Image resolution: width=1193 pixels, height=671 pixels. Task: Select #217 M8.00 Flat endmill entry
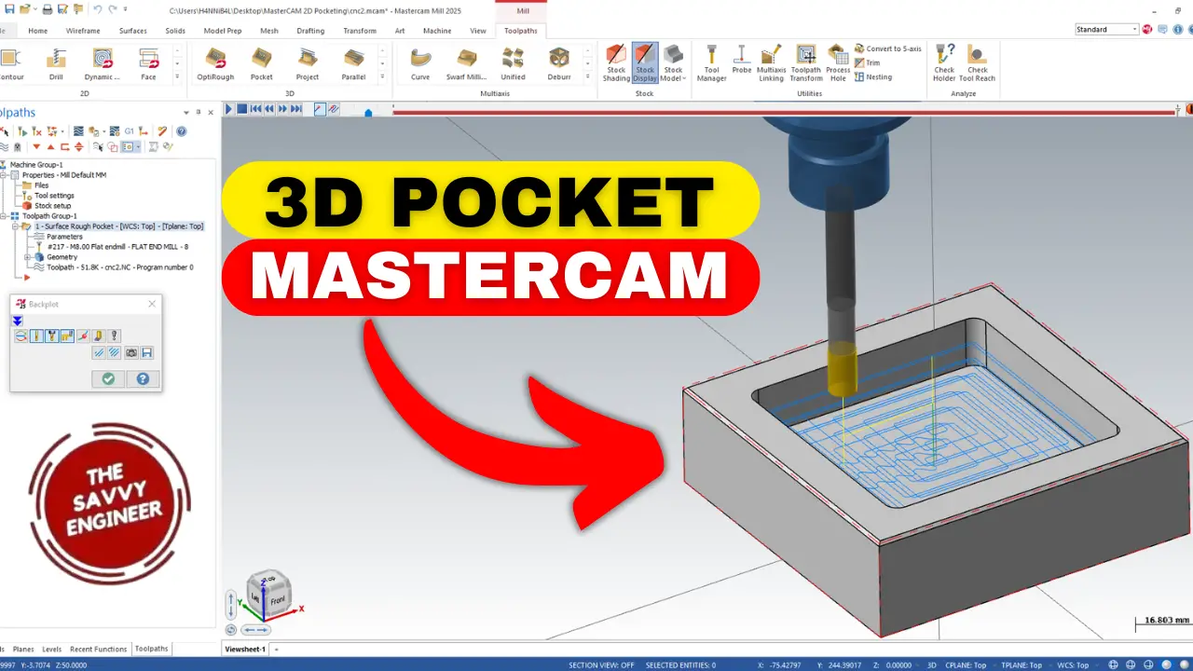[x=117, y=247]
